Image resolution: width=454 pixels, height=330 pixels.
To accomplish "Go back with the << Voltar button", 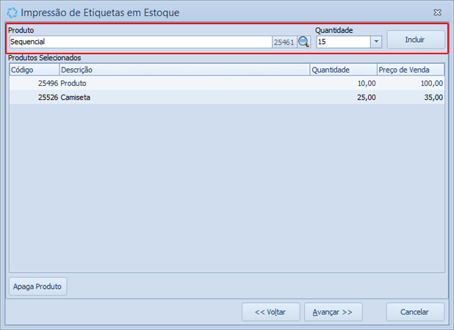I will coord(271,312).
